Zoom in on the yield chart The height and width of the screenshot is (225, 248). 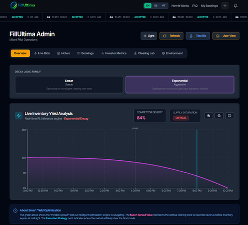coord(209,116)
